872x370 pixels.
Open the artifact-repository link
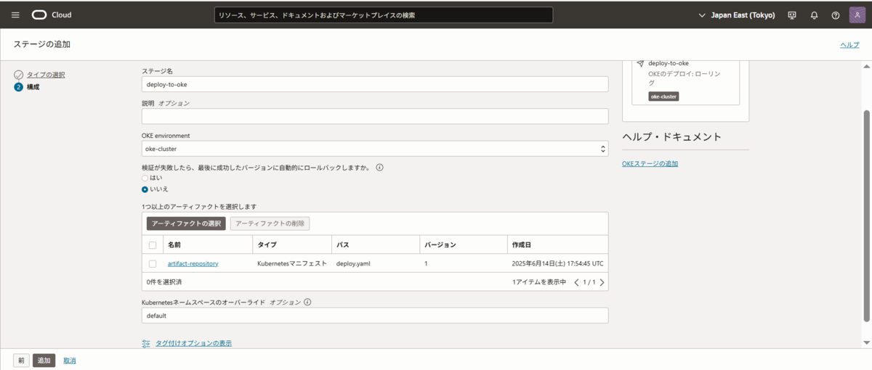point(193,263)
